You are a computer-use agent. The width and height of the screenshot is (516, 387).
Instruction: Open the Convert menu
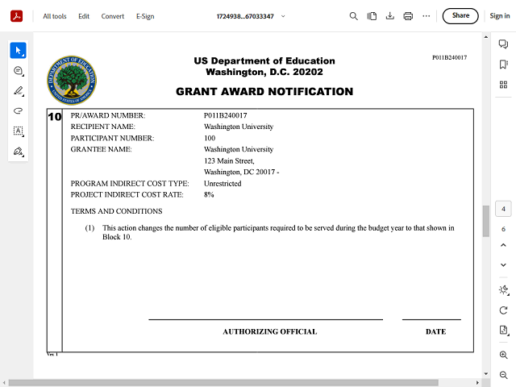point(113,16)
